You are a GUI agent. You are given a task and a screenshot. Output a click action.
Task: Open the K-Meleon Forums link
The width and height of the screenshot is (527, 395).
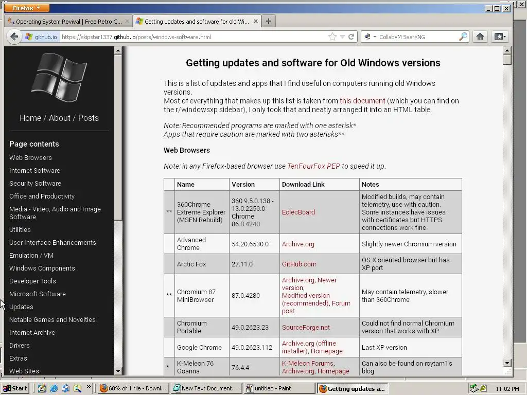[308, 364]
